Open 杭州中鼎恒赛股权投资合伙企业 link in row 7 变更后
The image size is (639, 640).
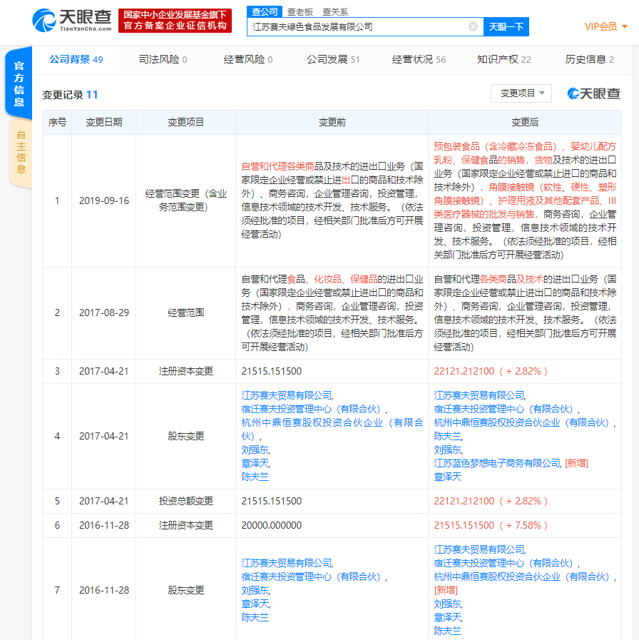[521, 576]
